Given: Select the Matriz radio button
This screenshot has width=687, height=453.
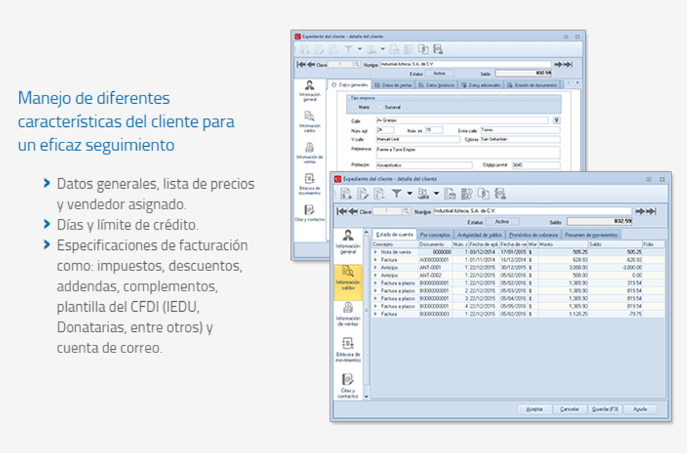Looking at the screenshot, I should coord(355,107).
